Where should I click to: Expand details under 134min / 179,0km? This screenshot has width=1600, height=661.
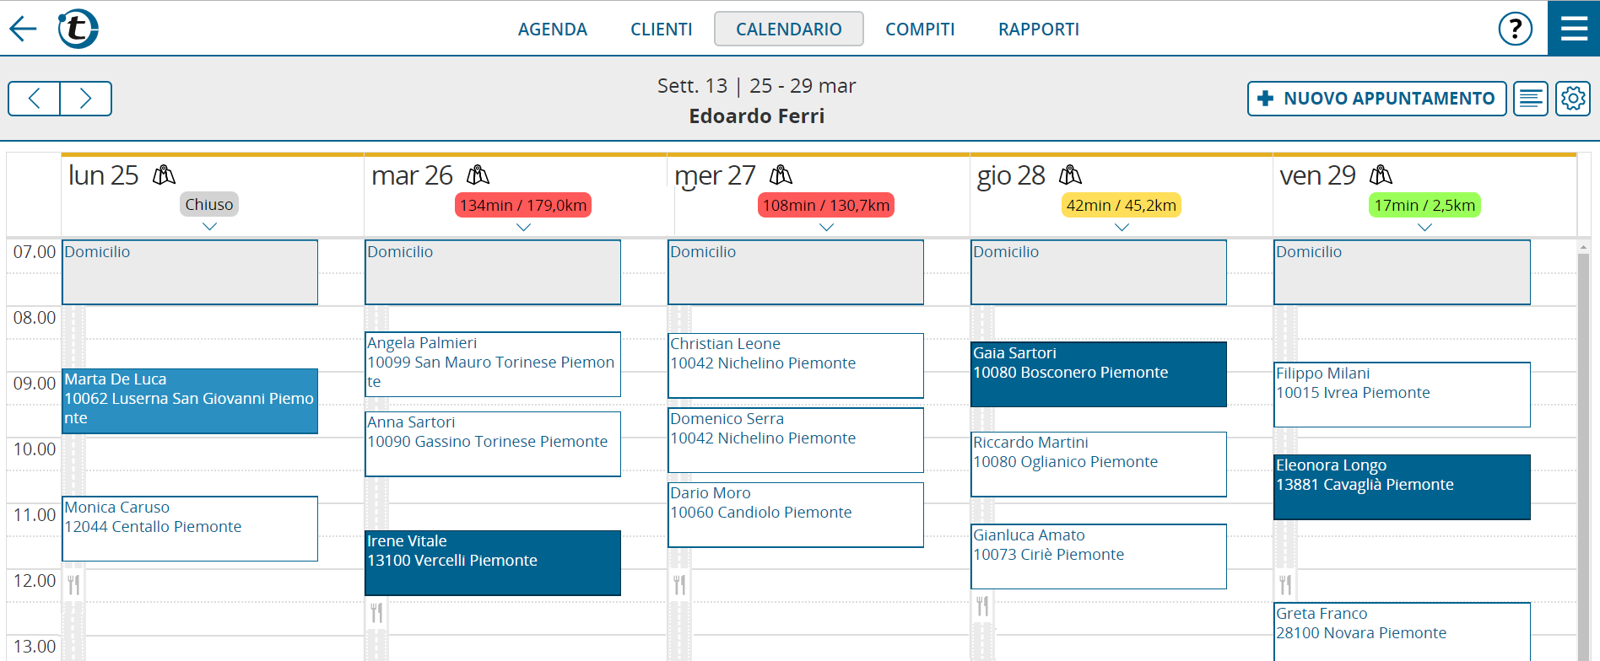pyautogui.click(x=523, y=227)
